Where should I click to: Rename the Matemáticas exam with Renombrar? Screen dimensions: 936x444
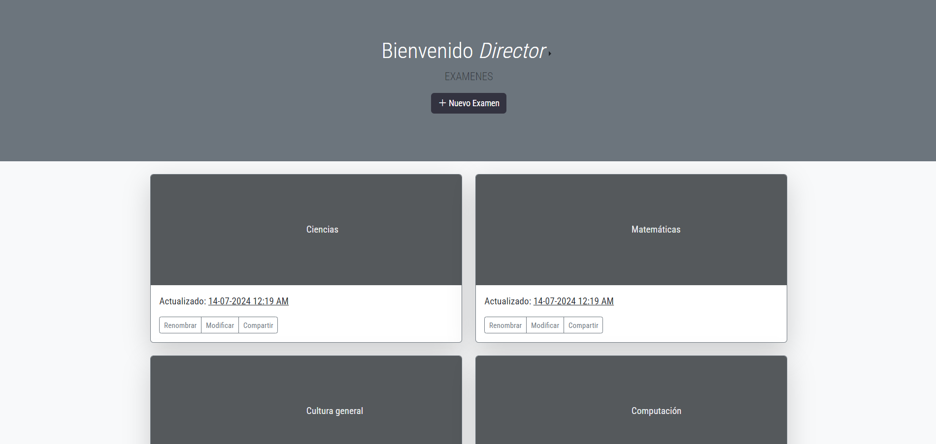point(505,326)
